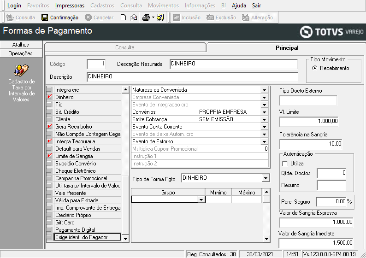The image size is (366, 258).
Task: Click the Vl. Limite input field
Action: tap(309, 121)
